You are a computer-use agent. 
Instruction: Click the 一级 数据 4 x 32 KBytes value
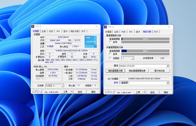82,69
